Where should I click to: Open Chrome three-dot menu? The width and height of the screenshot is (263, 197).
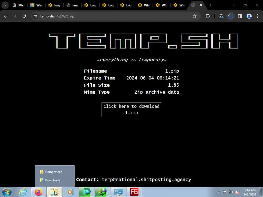[x=258, y=16]
